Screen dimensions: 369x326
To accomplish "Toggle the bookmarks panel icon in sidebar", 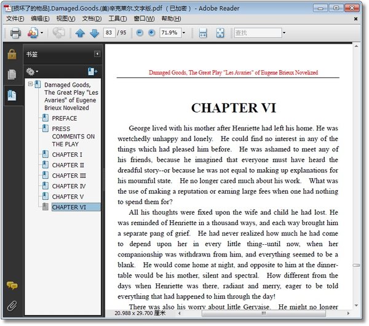I will (12, 95).
